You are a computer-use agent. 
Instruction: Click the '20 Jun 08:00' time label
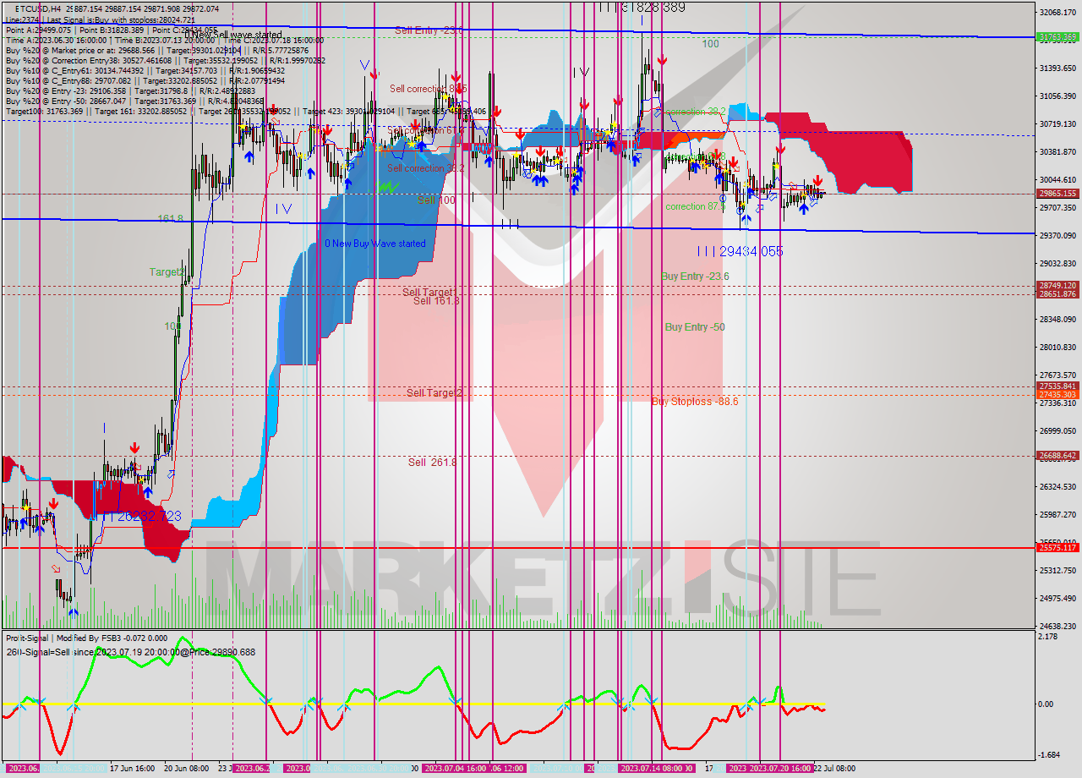click(x=186, y=769)
